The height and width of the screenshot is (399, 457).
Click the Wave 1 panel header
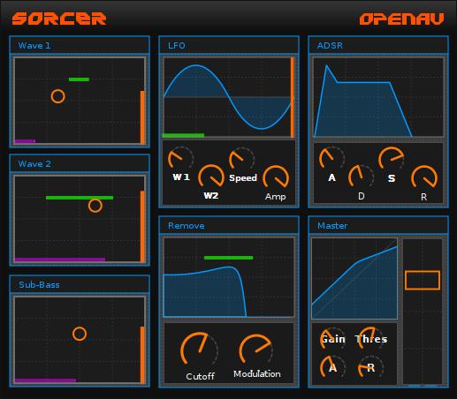pos(80,45)
